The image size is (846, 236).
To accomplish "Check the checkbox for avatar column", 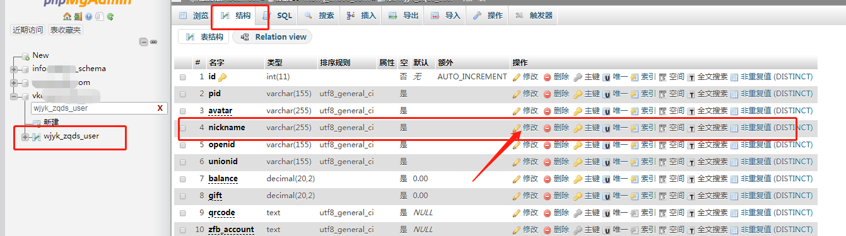I will coord(183,111).
